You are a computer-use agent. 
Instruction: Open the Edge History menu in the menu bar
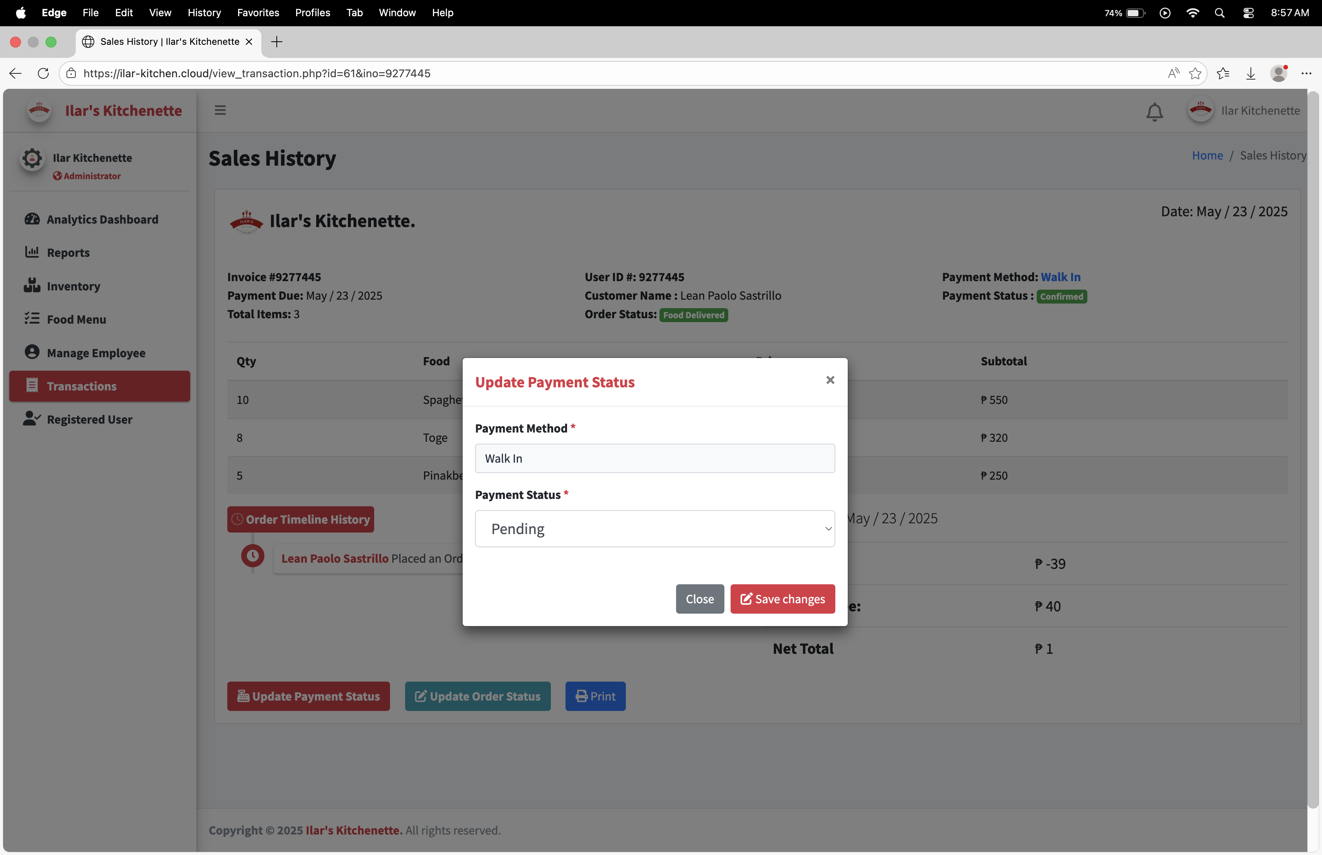click(x=204, y=12)
